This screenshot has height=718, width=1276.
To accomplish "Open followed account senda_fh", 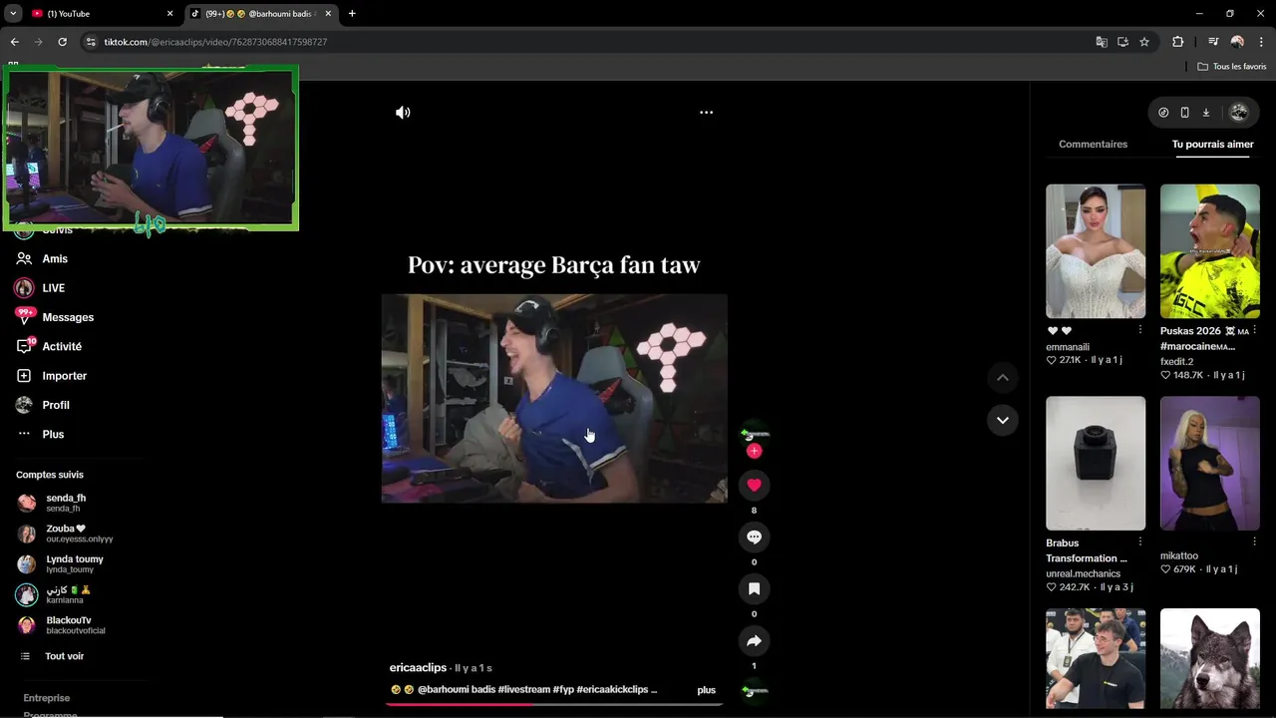I will pyautogui.click(x=66, y=503).
